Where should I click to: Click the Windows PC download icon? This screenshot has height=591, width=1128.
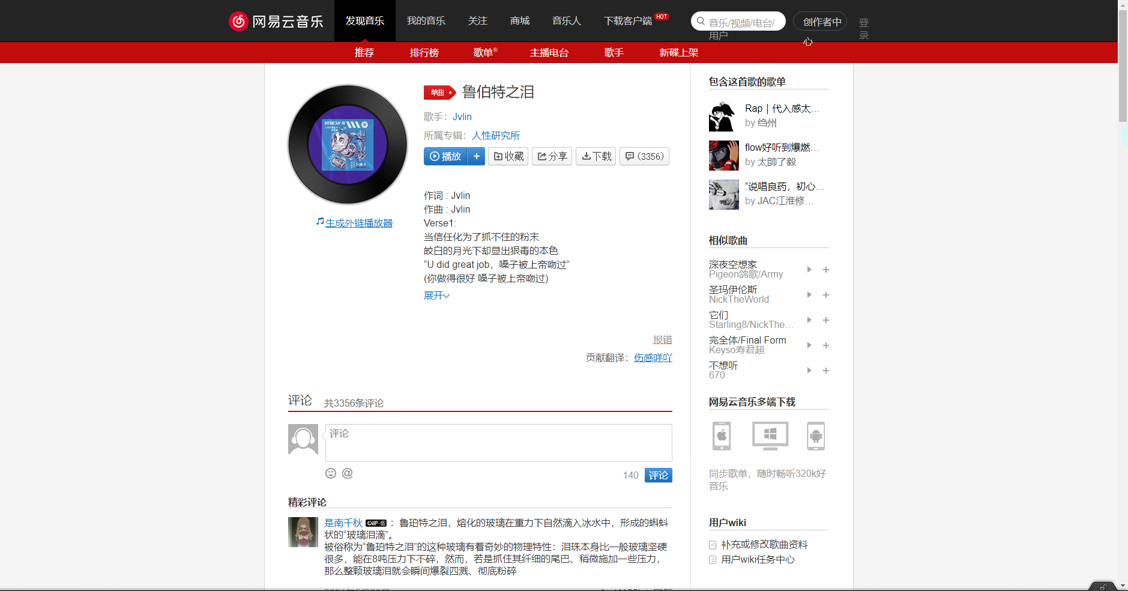(x=770, y=436)
